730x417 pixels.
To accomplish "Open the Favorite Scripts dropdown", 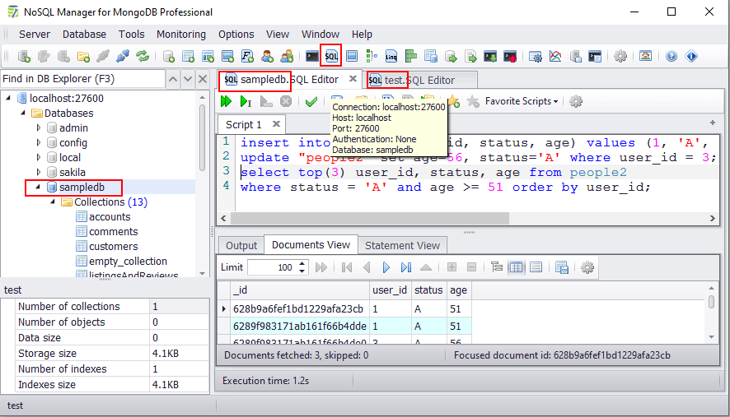I will tap(521, 101).
